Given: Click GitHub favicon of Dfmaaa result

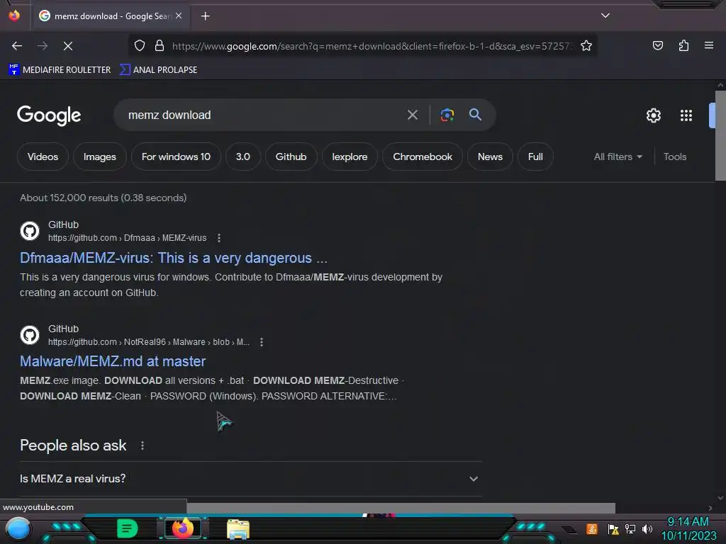Looking at the screenshot, I should (30, 231).
